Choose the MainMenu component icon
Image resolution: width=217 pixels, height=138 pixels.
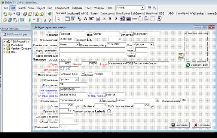click(73, 19)
